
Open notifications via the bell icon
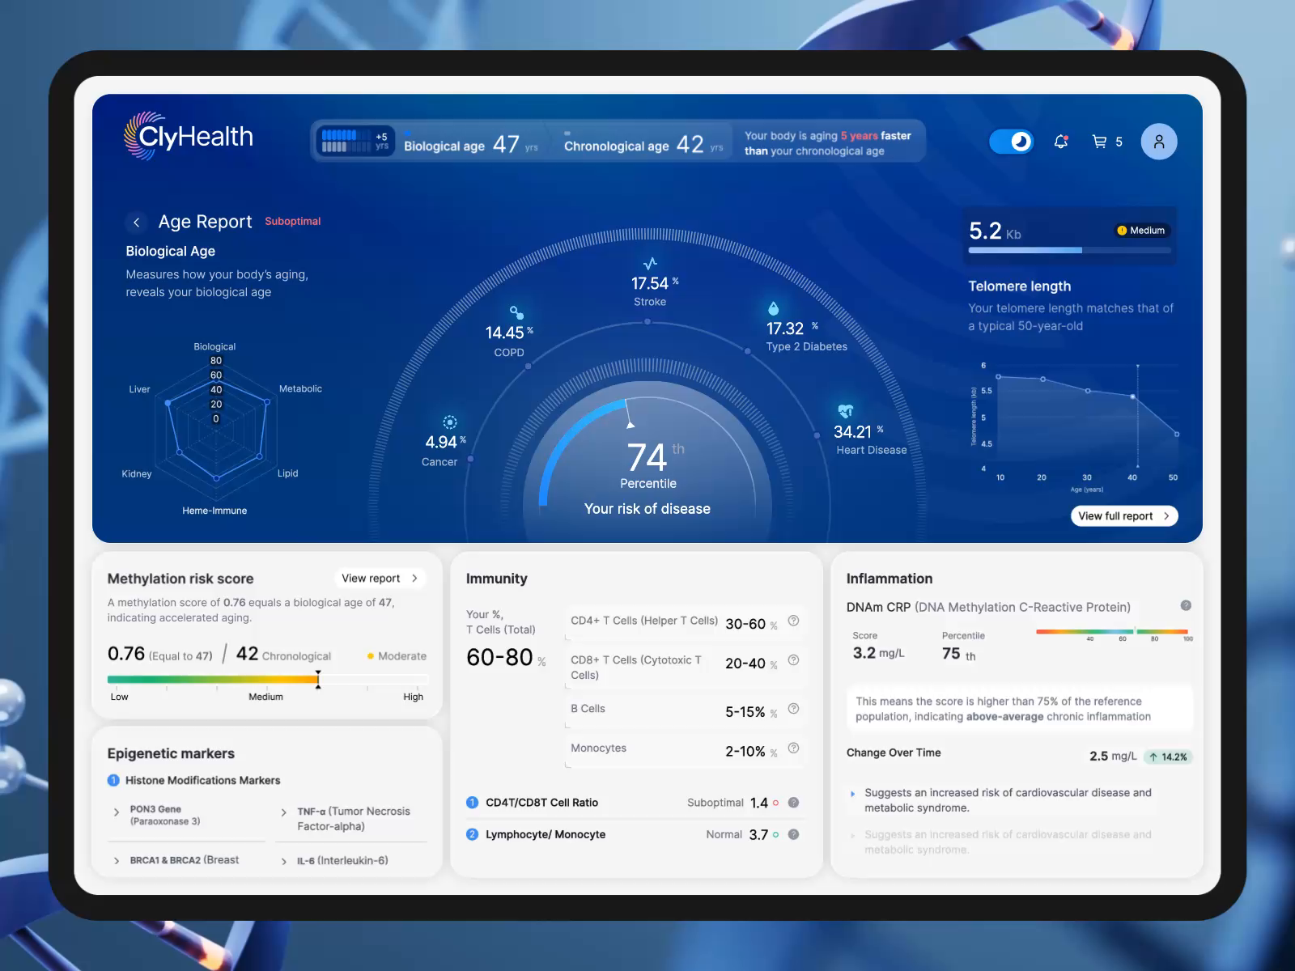tap(1060, 142)
